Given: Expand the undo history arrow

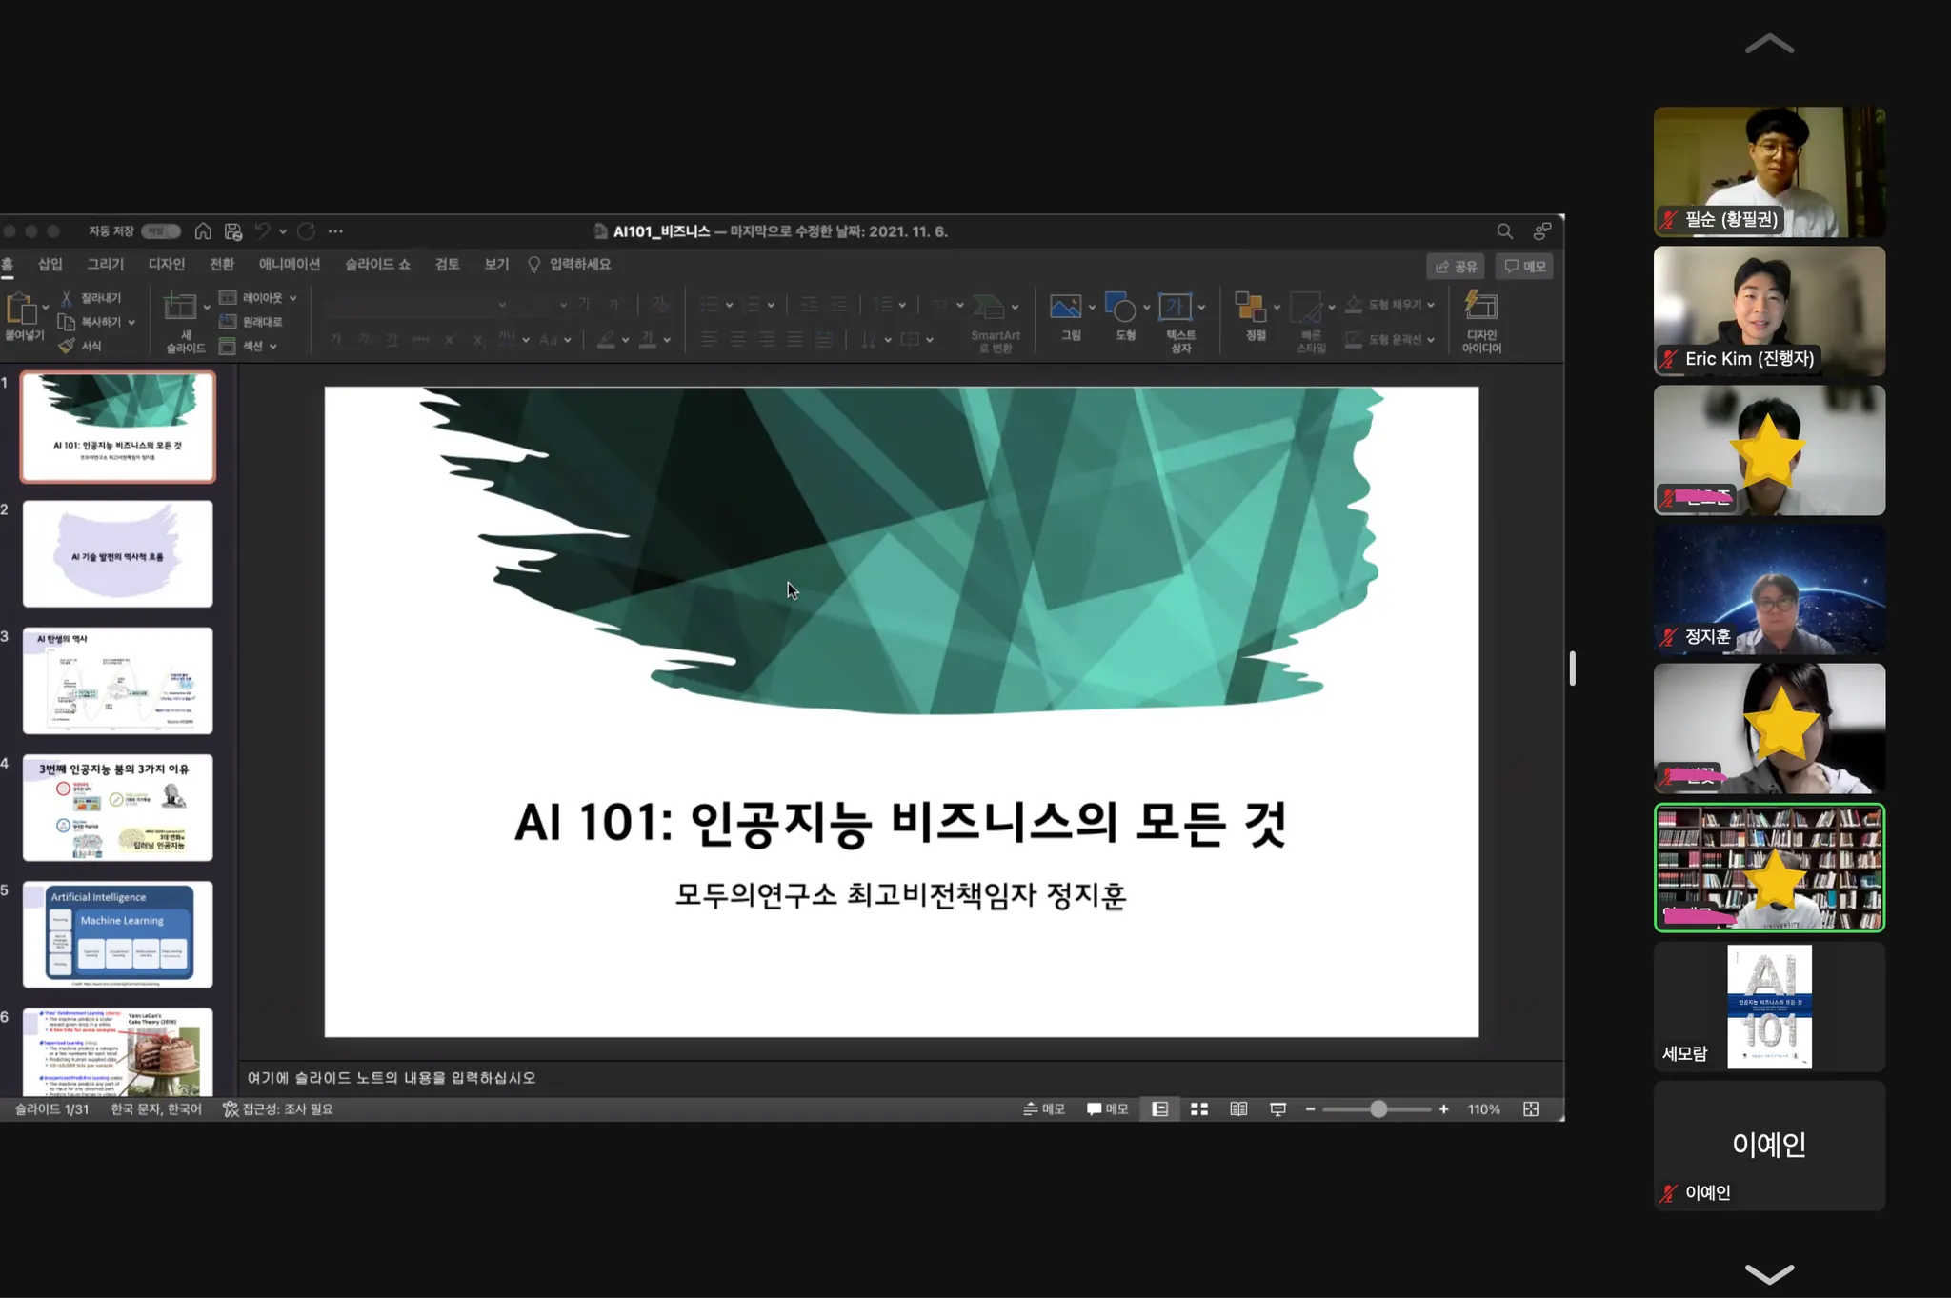Looking at the screenshot, I should point(283,231).
